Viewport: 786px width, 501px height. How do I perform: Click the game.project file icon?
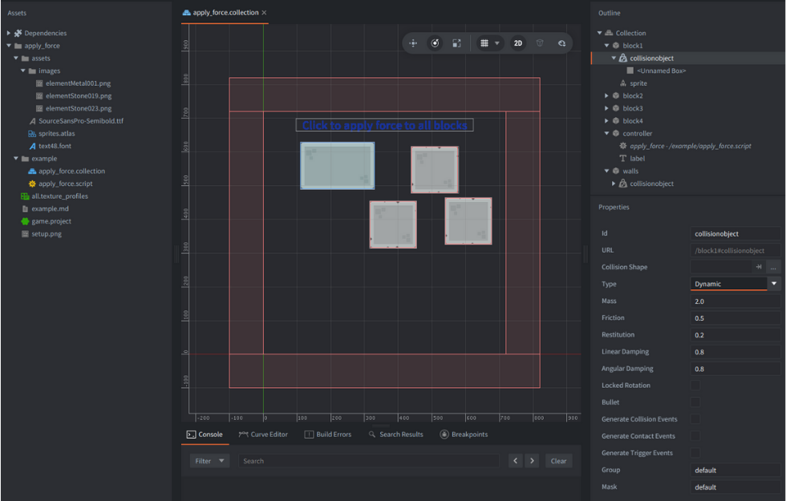coord(25,221)
